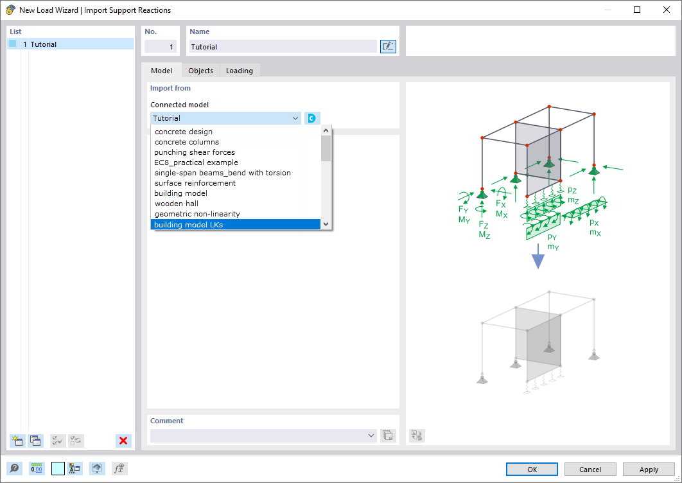Image resolution: width=682 pixels, height=483 pixels.
Task: Select 'wooden hall' entry
Action: click(235, 204)
